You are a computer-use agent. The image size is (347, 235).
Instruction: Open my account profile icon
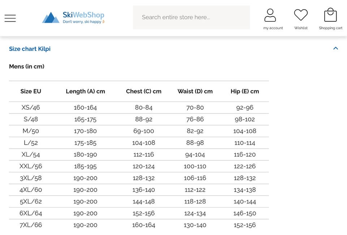pyautogui.click(x=270, y=15)
